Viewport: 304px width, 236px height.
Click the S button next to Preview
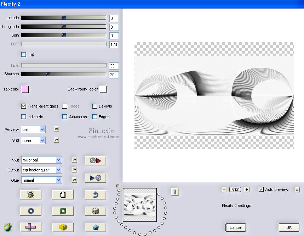tap(56, 129)
